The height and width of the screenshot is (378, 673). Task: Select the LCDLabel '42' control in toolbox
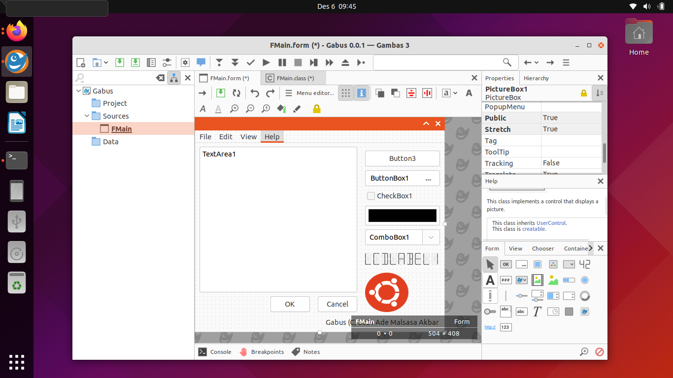pos(585,264)
